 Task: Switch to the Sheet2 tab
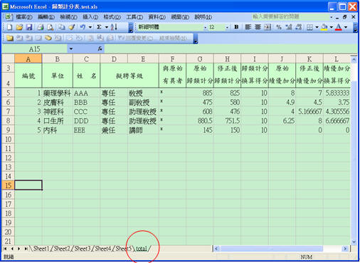click(62, 249)
